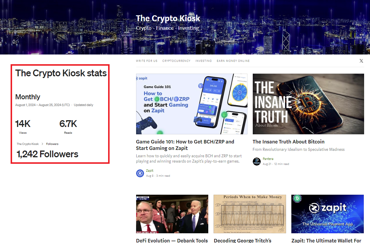
Task: Click the Monthly stats heading
Action: tap(28, 97)
